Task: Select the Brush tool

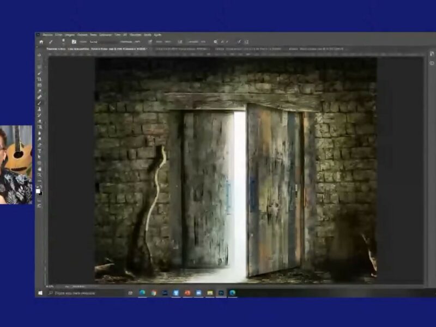Action: (39, 103)
